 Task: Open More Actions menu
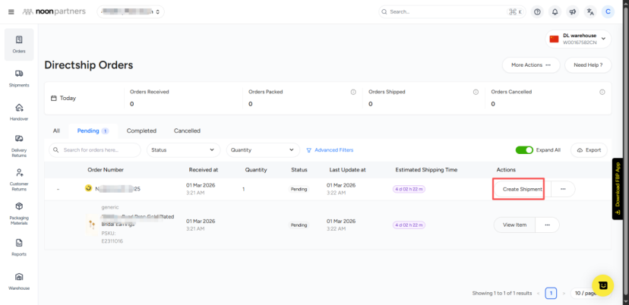point(531,65)
